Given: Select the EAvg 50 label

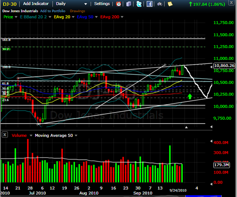Looking at the screenshot, I should tap(85, 17).
